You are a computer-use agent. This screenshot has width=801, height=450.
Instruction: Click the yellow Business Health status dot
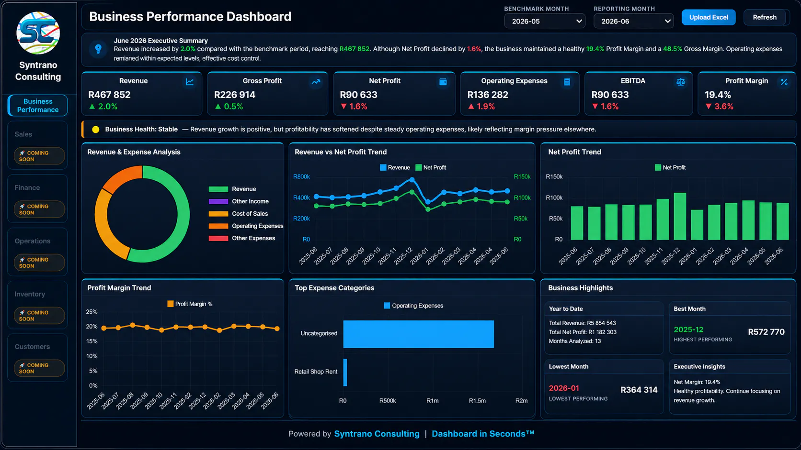(x=96, y=129)
